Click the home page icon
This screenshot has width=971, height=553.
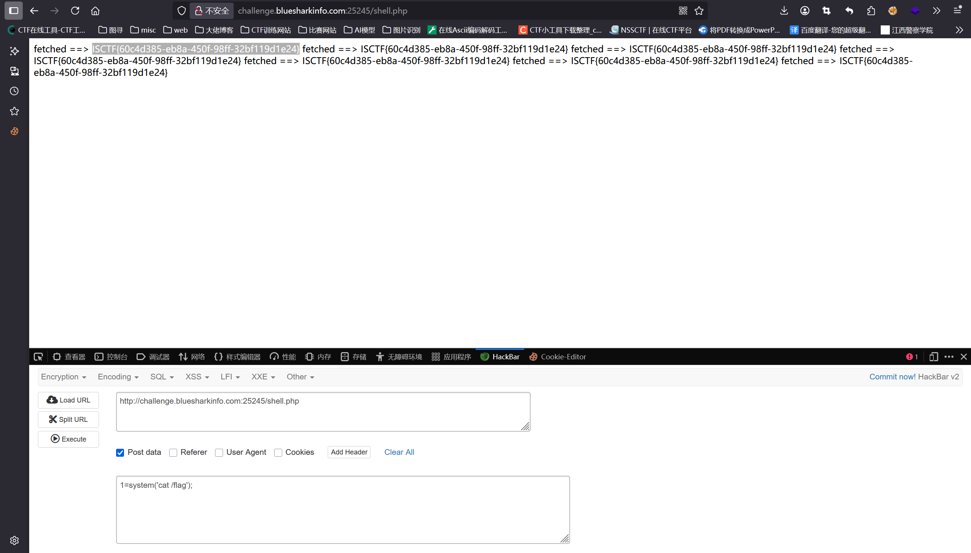coord(95,11)
